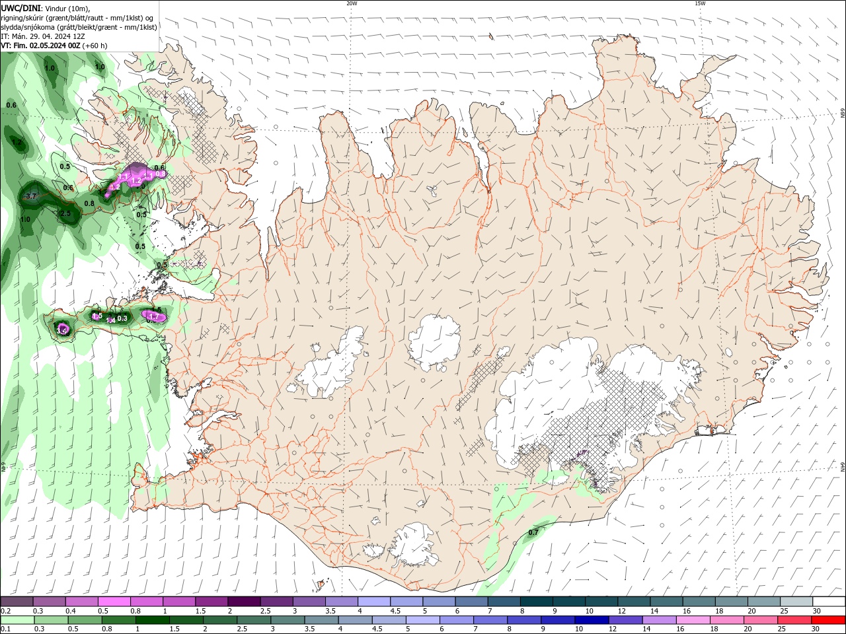This screenshot has height=634, width=846.
Task: Click the 3.5 label under the lower legend
Action: point(309,629)
